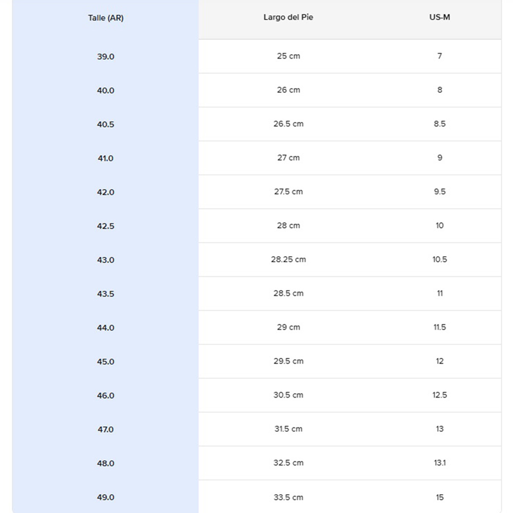The width and height of the screenshot is (513, 513).
Task: Click the US-M 11.5 cell
Action: click(x=439, y=327)
